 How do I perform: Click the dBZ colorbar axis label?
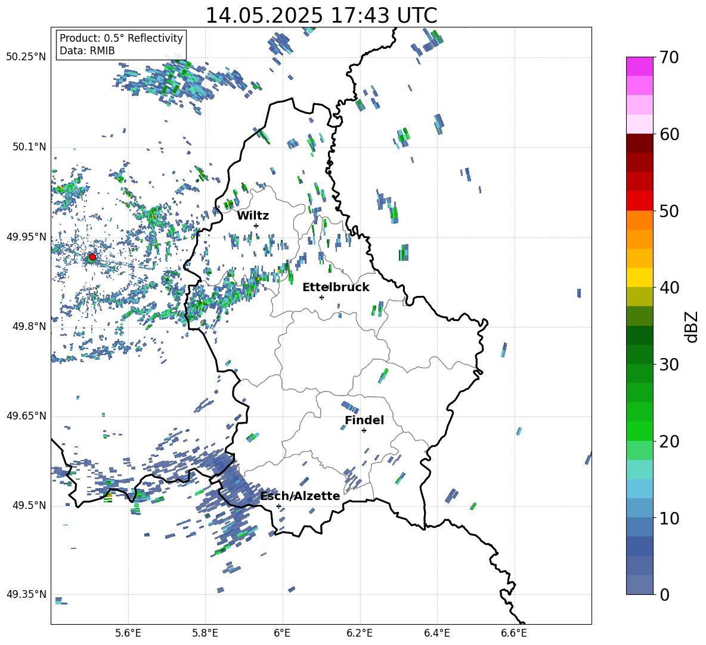pos(692,326)
